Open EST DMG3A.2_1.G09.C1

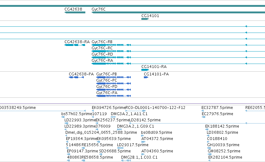[x=135, y=126]
